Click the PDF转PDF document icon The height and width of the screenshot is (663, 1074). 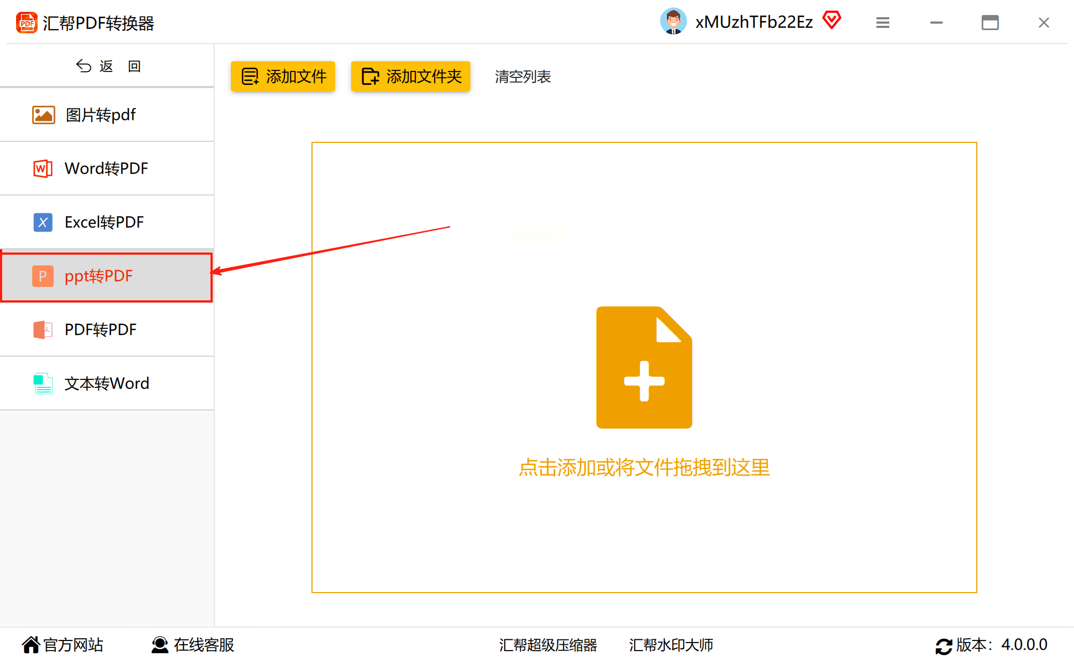[x=43, y=329]
